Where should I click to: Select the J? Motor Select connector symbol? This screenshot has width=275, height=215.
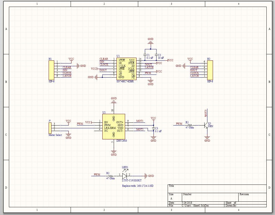[50, 128]
